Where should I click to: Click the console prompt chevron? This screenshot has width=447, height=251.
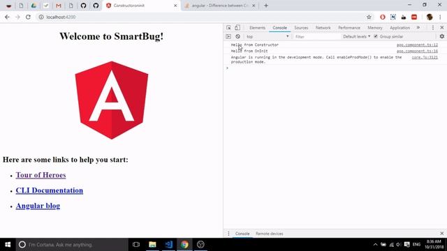(x=227, y=68)
